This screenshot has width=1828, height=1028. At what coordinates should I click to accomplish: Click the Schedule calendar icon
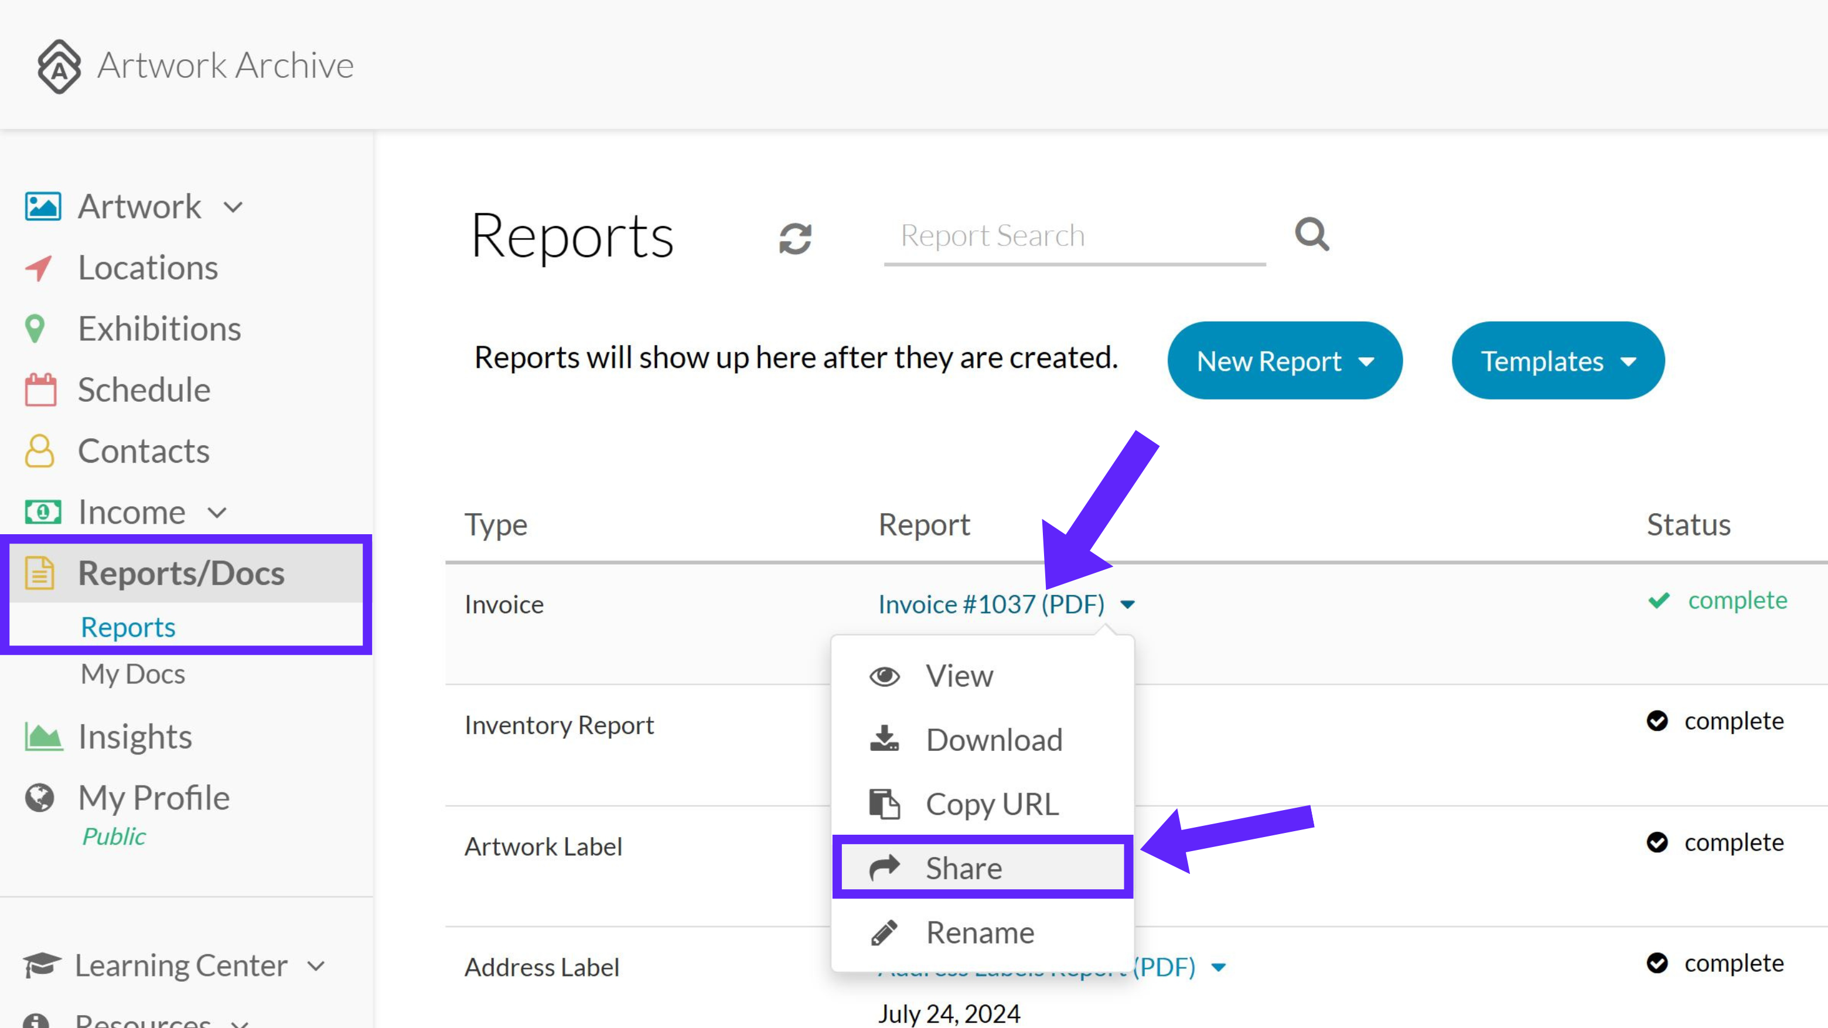(x=40, y=390)
